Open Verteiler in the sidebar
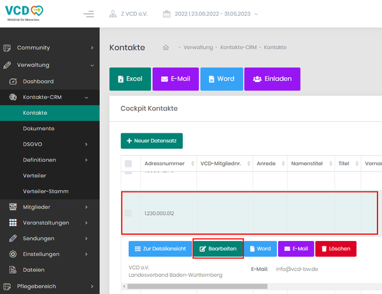Image resolution: width=382 pixels, height=294 pixels. pyautogui.click(x=50, y=175)
